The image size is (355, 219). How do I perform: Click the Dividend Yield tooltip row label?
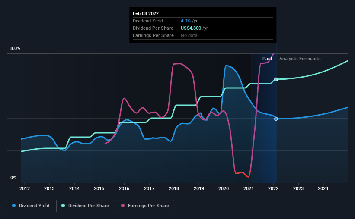point(148,21)
